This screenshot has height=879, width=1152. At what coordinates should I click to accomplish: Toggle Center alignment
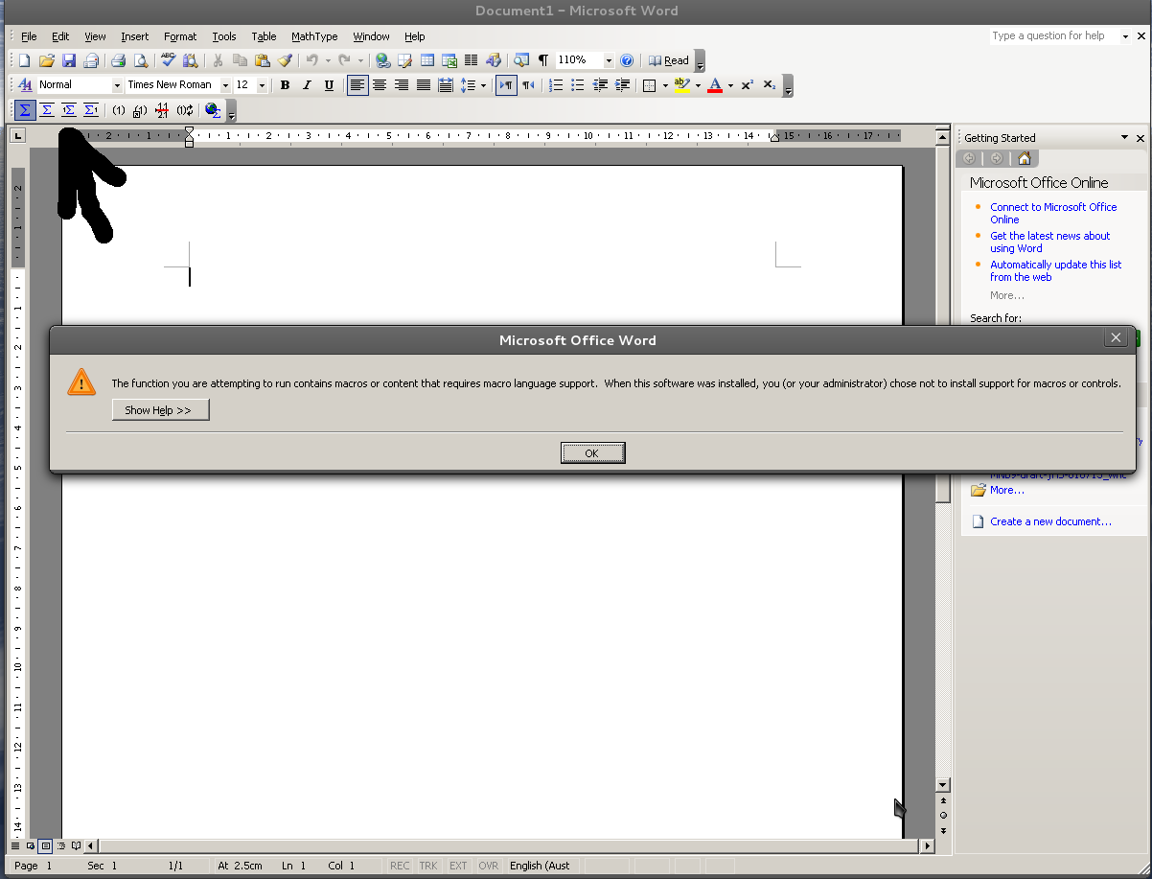[380, 85]
